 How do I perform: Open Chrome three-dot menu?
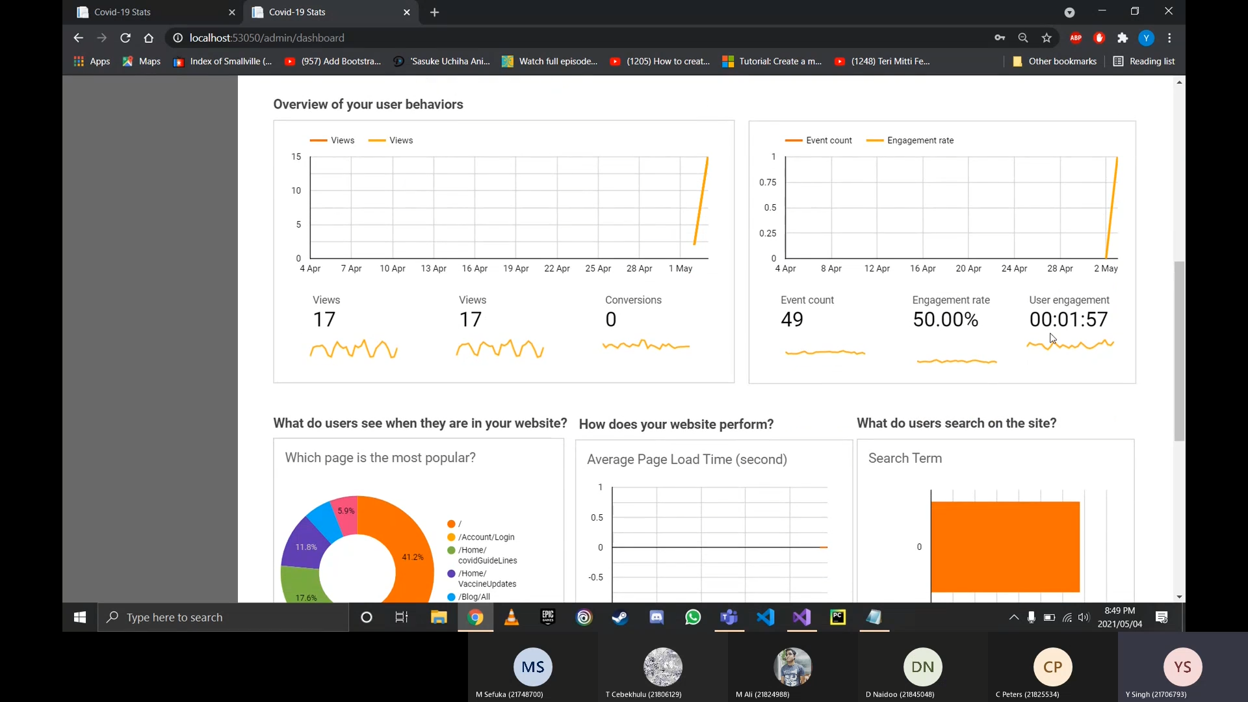pos(1169,38)
